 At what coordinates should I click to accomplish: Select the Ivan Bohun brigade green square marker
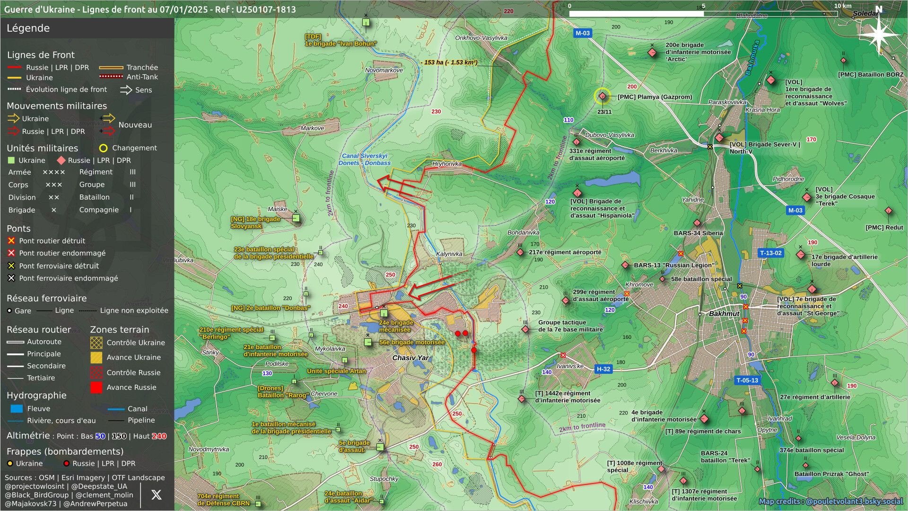tap(366, 22)
